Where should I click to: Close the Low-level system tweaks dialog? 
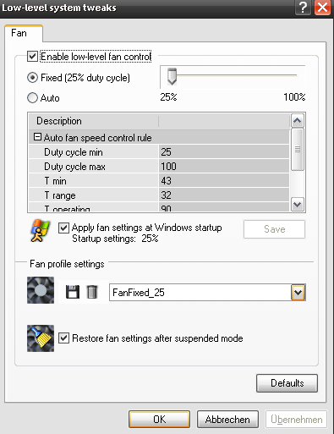[x=322, y=8]
